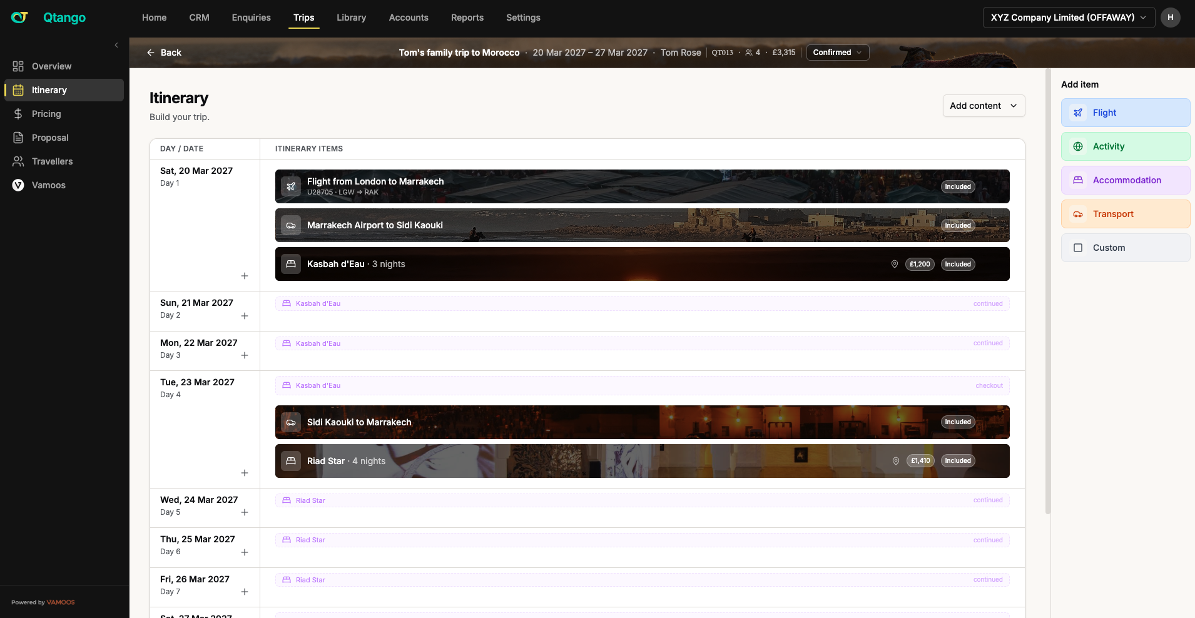Screen dimensions: 1195x618
Task: Open Overview in the sidebar
Action: click(64, 66)
